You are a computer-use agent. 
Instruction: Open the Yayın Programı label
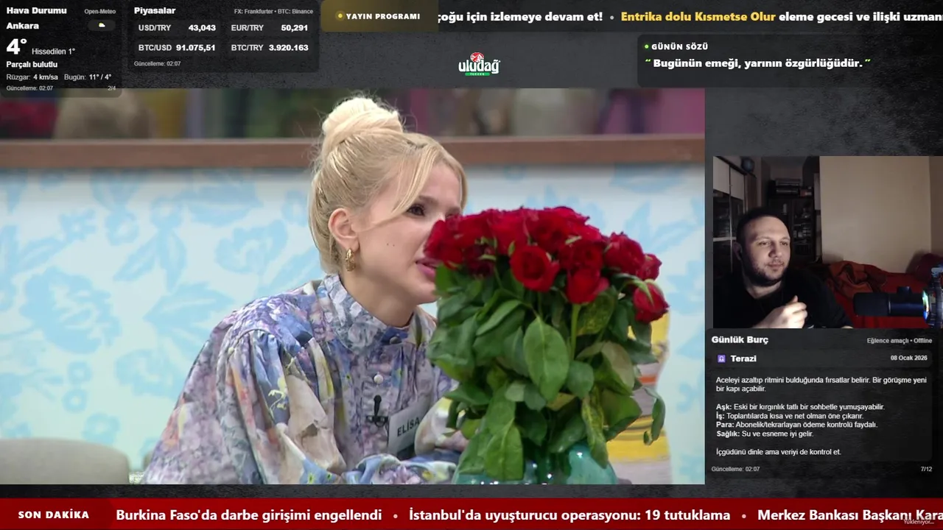[x=382, y=16]
